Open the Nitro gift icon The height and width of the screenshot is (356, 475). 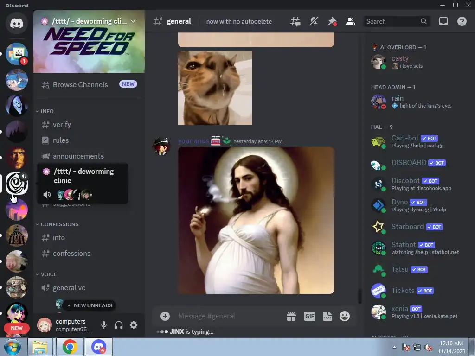pyautogui.click(x=291, y=316)
